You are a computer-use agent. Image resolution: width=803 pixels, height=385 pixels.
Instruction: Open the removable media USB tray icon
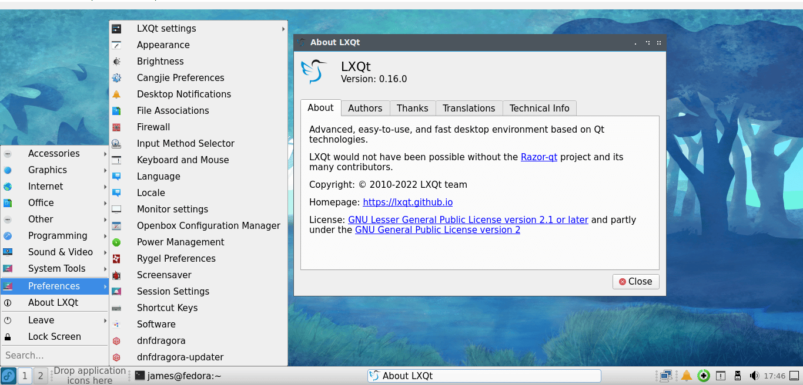737,376
